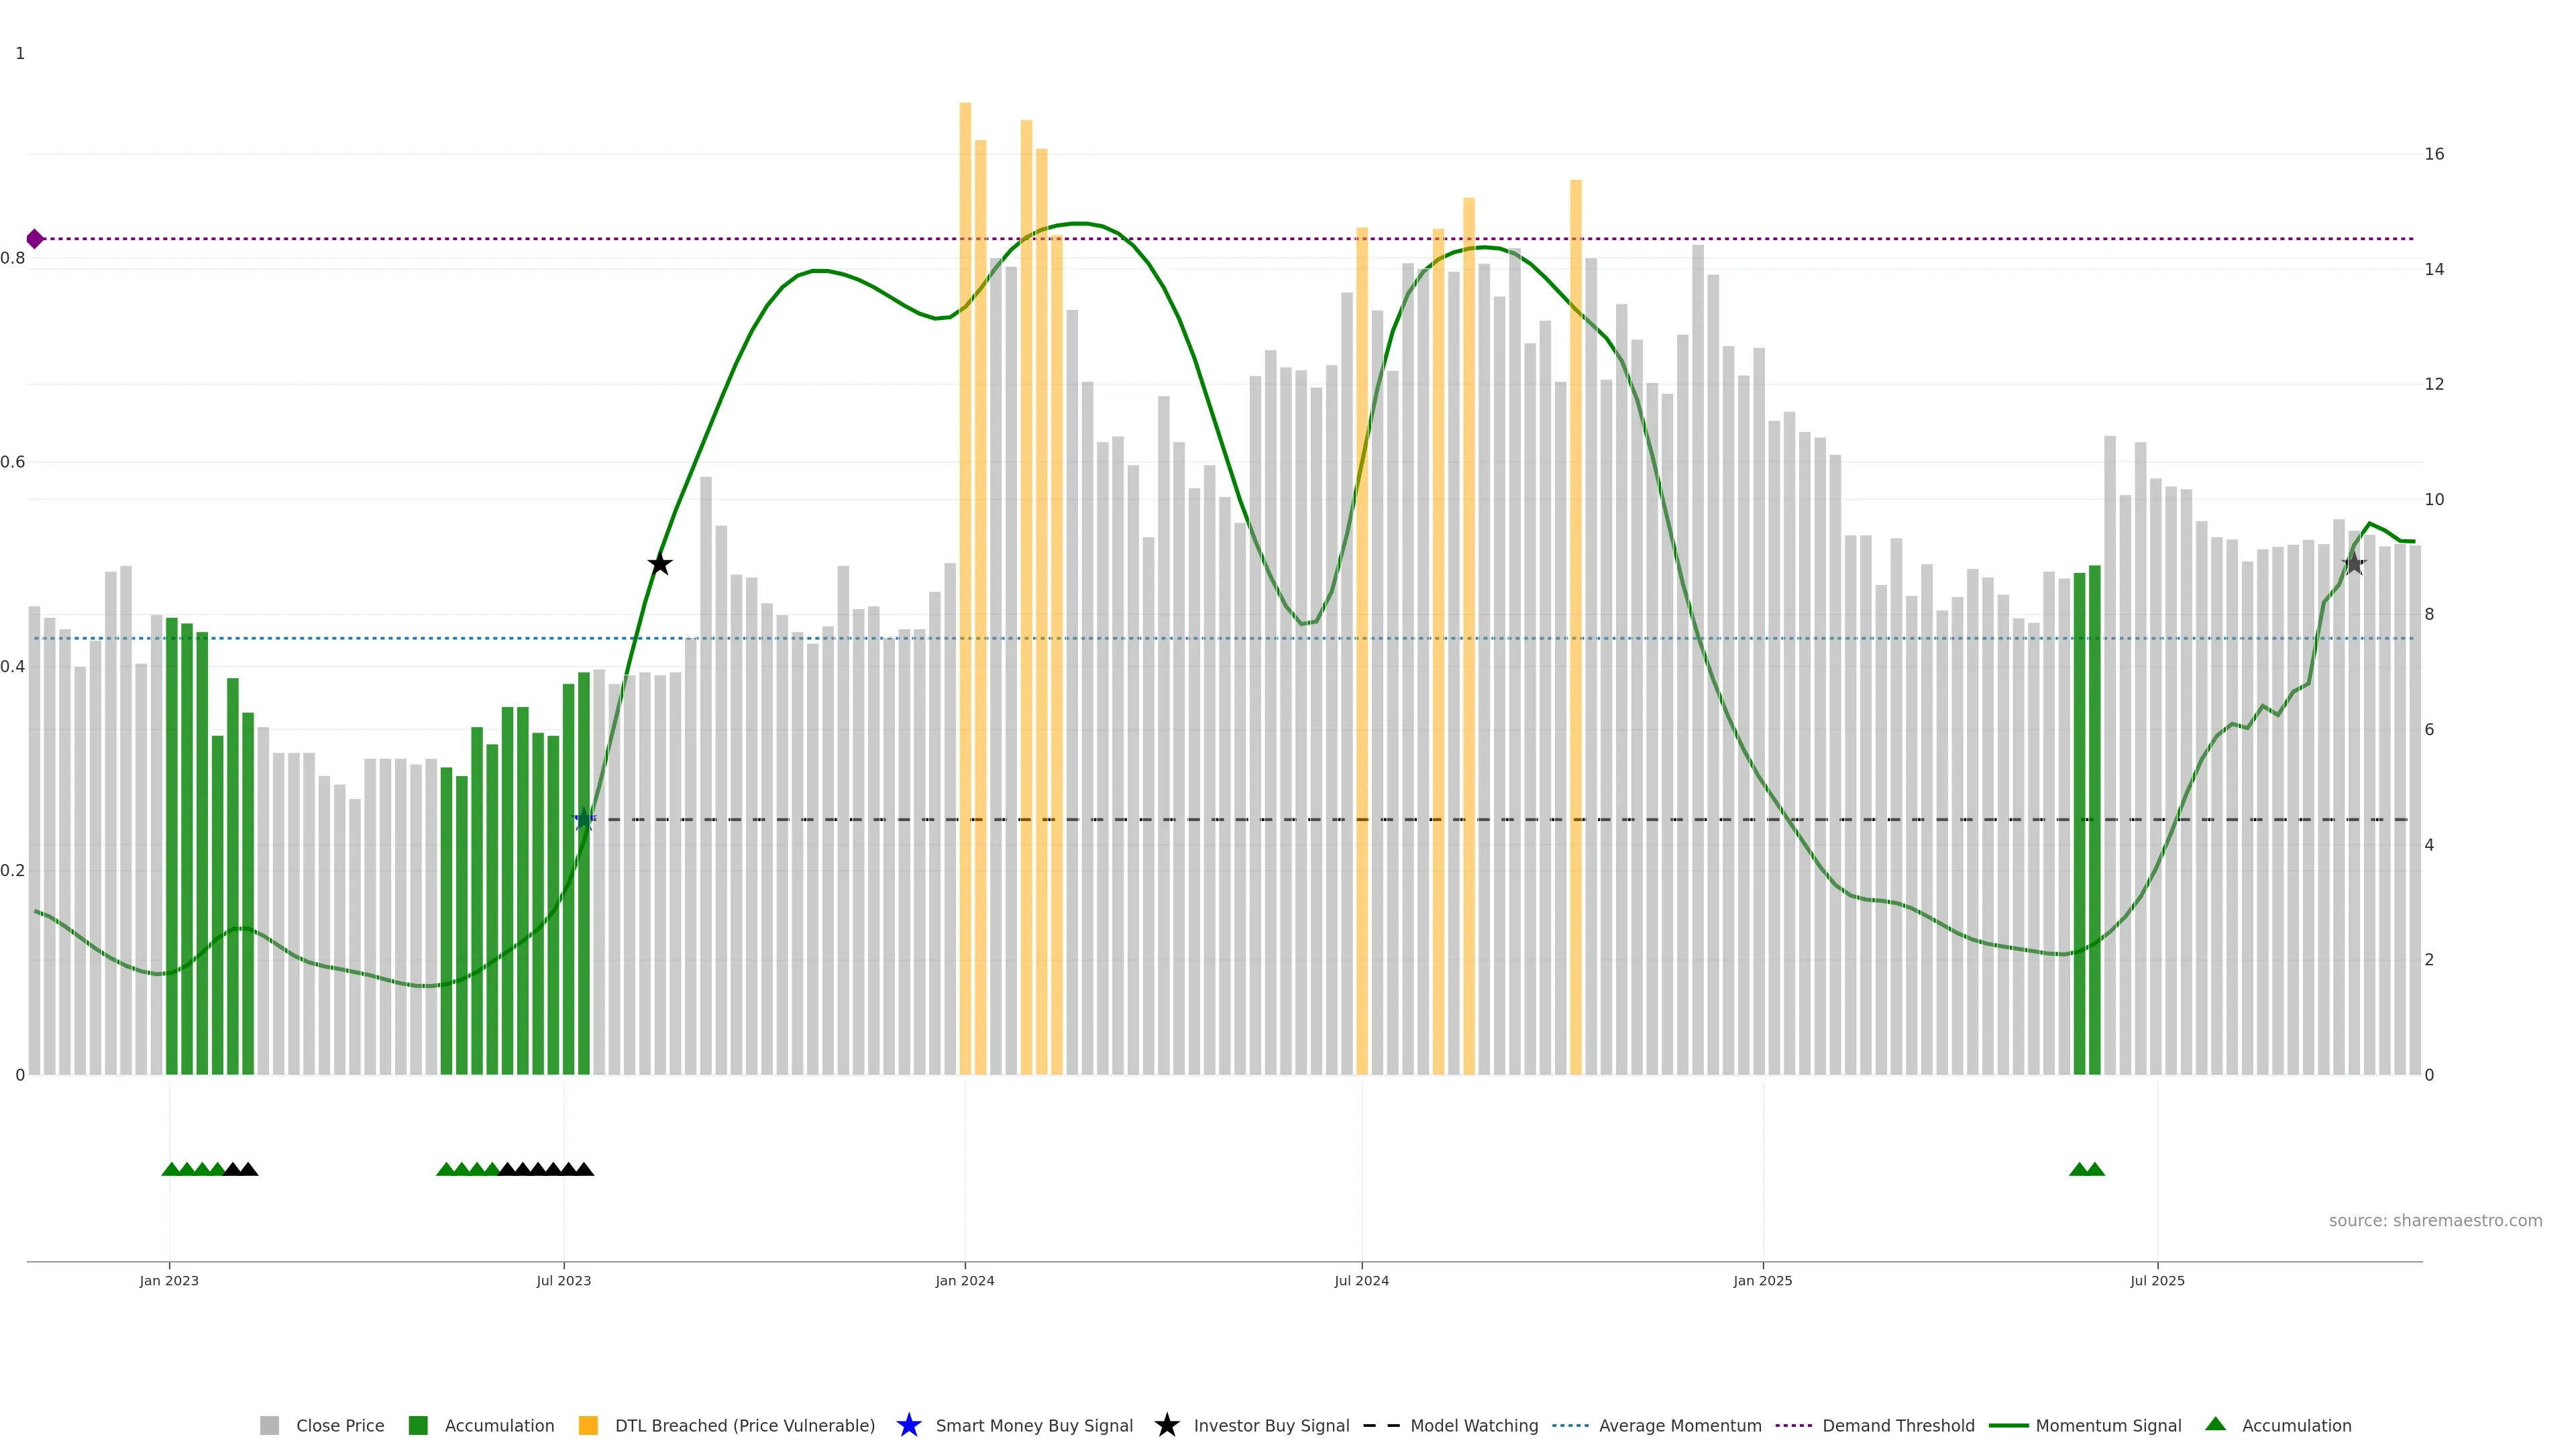The width and height of the screenshot is (2576, 1449).
Task: Click the orange DTL Breached swatch in legend
Action: point(589,1425)
